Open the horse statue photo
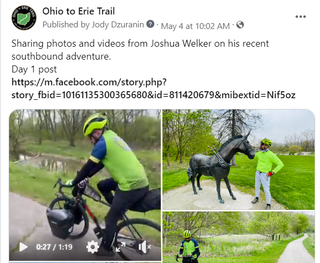This screenshot has width=320, height=263. (x=239, y=159)
